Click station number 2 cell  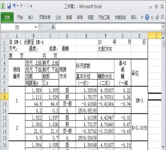17,128
